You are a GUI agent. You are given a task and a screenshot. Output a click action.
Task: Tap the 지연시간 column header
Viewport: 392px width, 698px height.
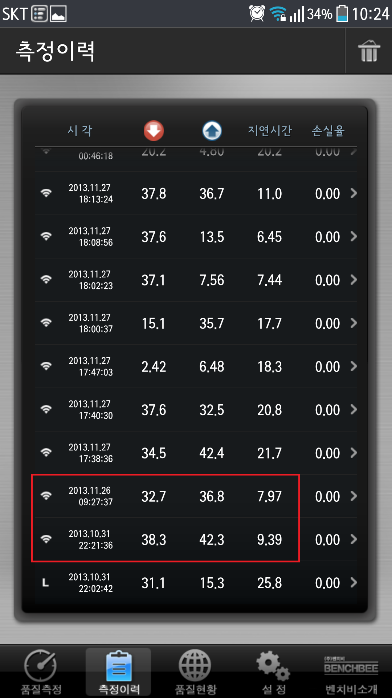[270, 131]
